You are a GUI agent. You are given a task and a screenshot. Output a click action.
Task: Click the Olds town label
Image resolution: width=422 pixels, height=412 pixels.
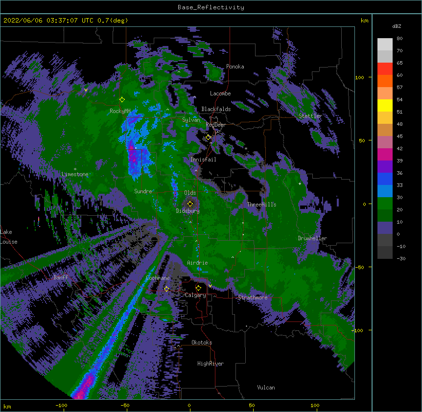(x=190, y=193)
